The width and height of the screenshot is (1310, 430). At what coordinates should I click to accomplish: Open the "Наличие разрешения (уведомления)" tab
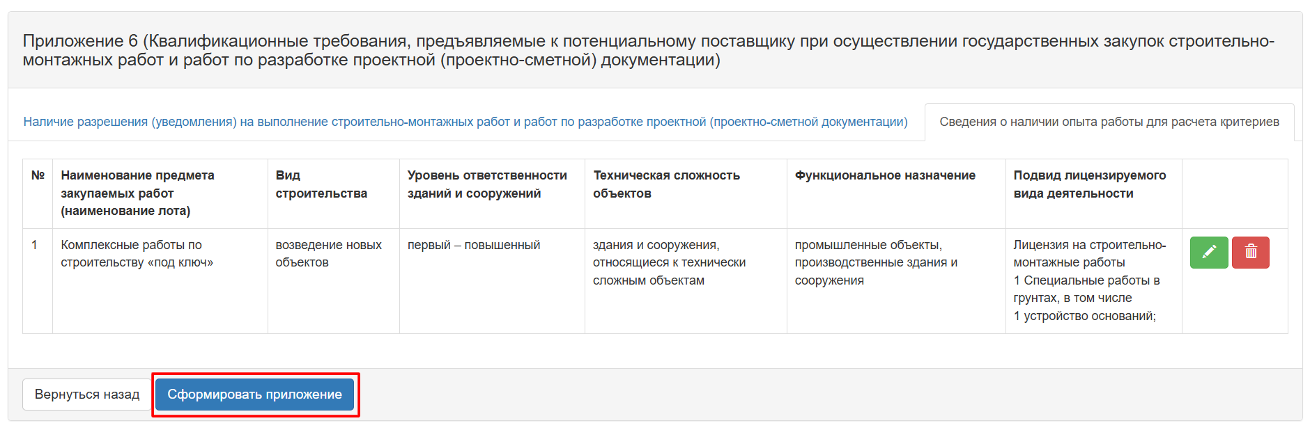pyautogui.click(x=465, y=122)
